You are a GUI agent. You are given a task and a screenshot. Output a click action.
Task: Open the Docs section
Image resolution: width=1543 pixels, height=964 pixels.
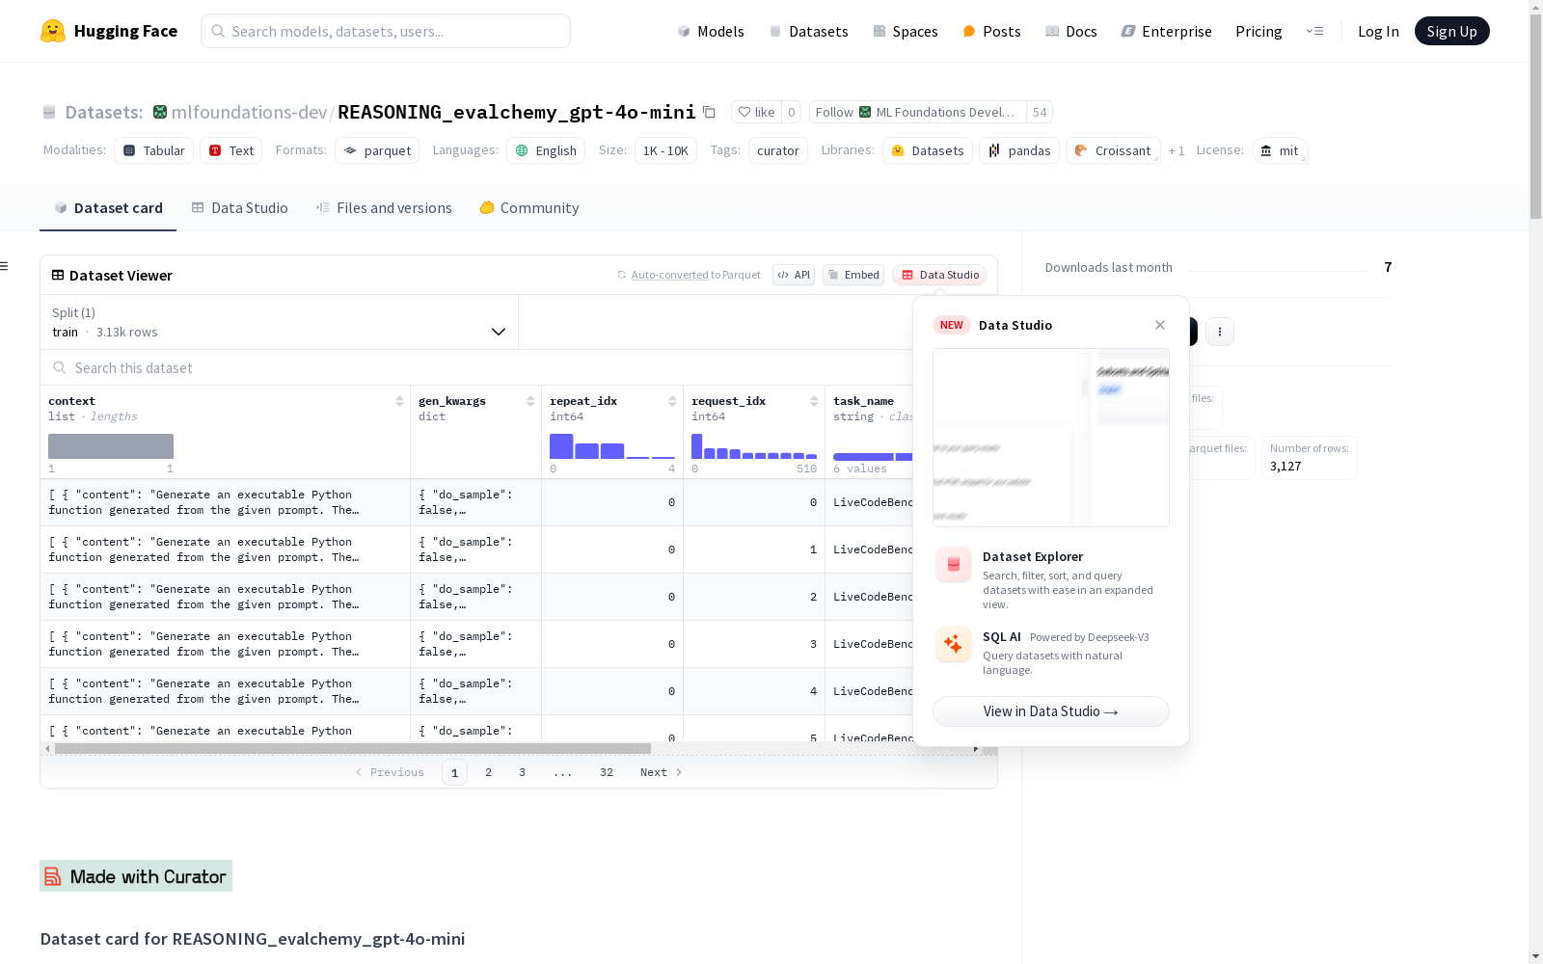coord(1071,31)
